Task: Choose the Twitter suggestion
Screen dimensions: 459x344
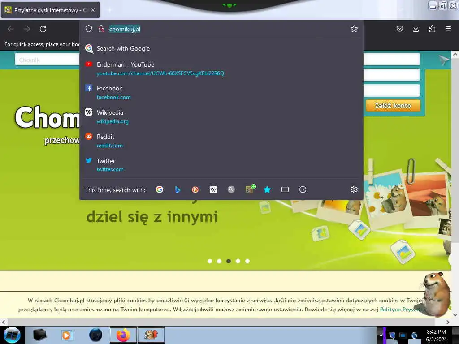Action: (x=221, y=165)
